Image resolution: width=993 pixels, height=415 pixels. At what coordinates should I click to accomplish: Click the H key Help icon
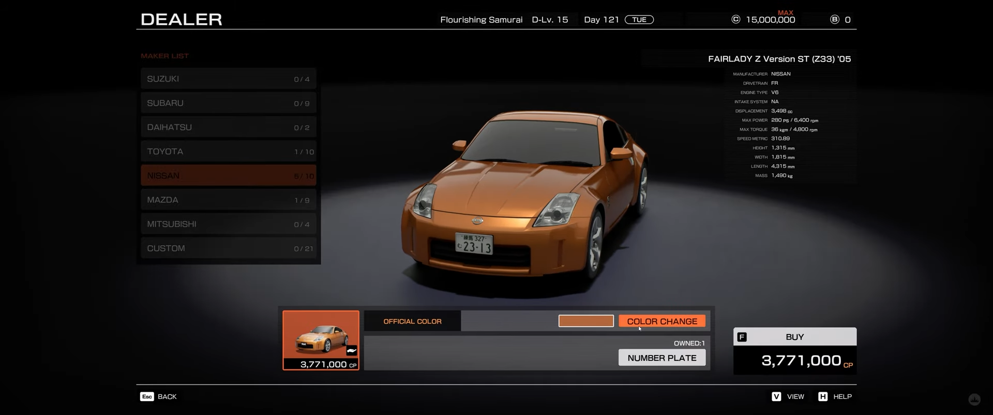[x=823, y=396]
